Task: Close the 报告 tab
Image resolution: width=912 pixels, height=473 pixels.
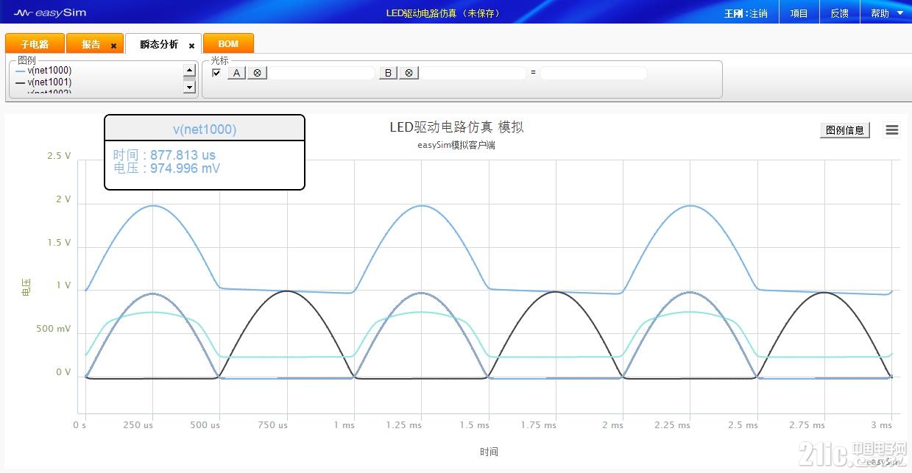Action: click(x=113, y=46)
